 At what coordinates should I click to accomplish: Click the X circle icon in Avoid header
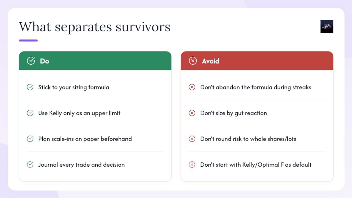click(193, 61)
